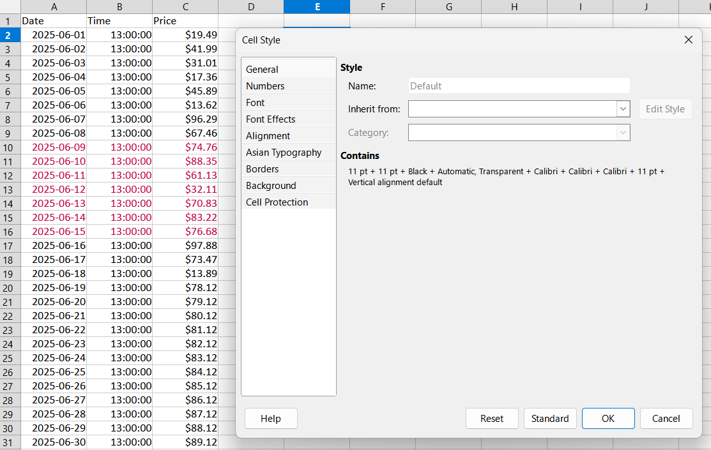Switch to the Font page
Viewport: 711px width, 450px height.
point(255,102)
